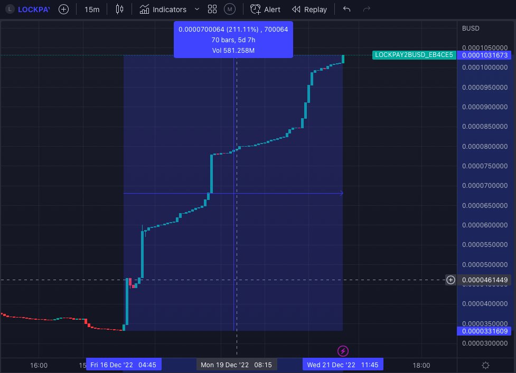Expand the Indicators dropdown chevron
The image size is (516, 373).
pyautogui.click(x=196, y=9)
